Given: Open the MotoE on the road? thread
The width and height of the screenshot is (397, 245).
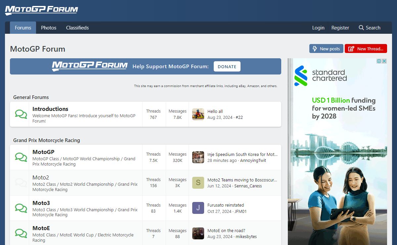Looking at the screenshot, I should pyautogui.click(x=226, y=231).
